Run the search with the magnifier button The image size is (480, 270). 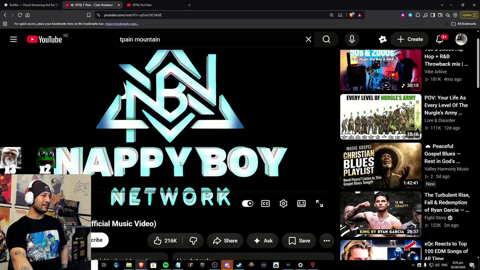[x=326, y=39]
